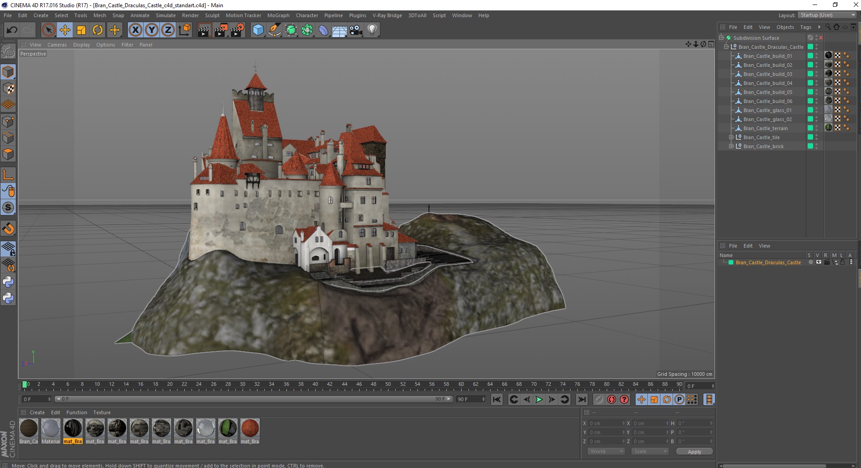This screenshot has height=468, width=861.
Task: Switch to Model mode
Action: (x=8, y=72)
